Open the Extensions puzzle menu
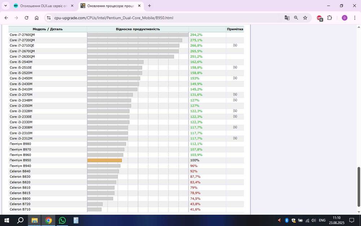This screenshot has height=226, width=361. point(330,18)
